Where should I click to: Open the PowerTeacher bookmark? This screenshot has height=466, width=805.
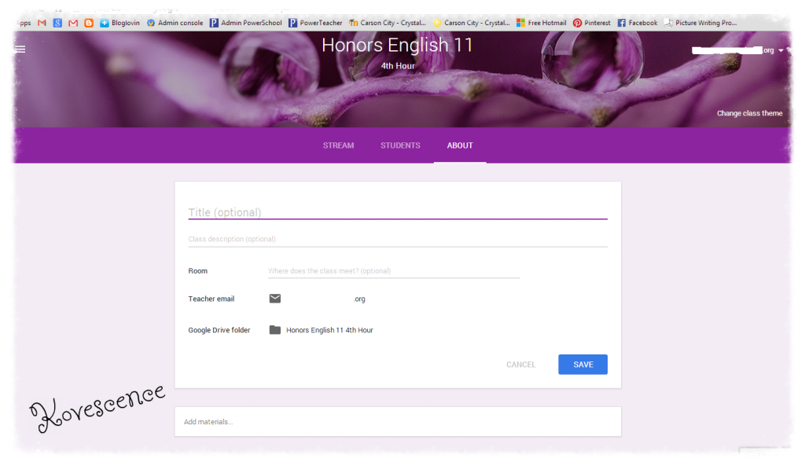[x=315, y=23]
